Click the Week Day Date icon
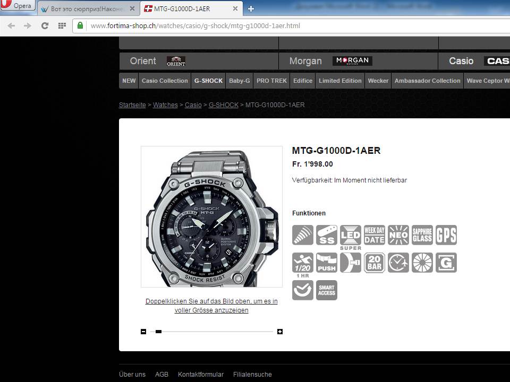The width and height of the screenshot is (510, 382). [x=375, y=235]
